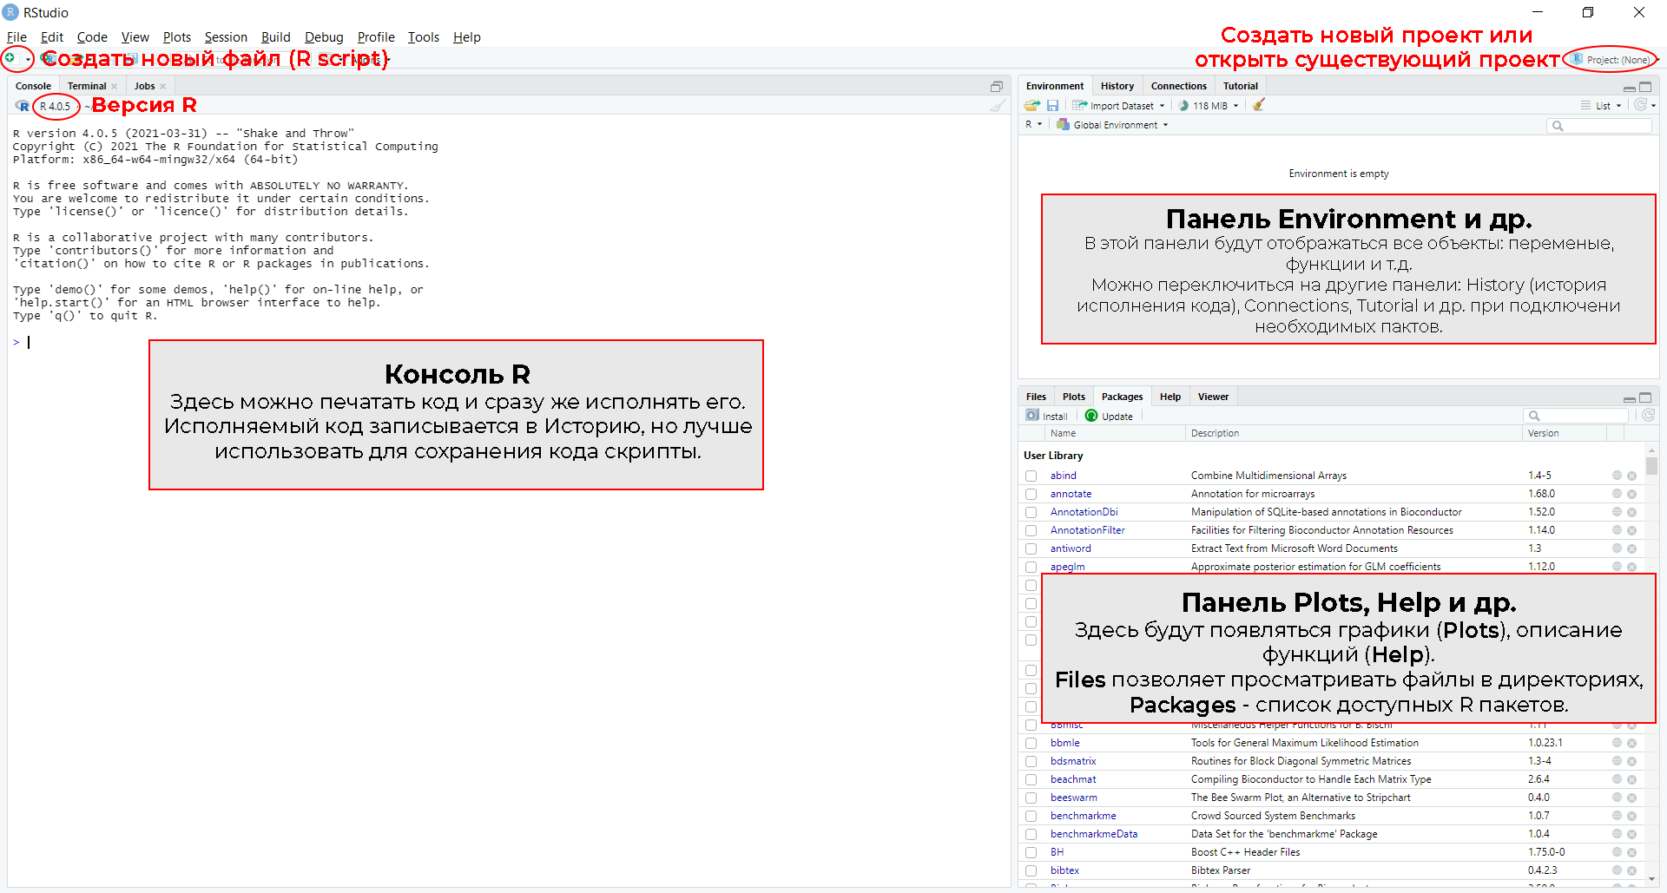Maximize the Environment pane

click(1645, 87)
